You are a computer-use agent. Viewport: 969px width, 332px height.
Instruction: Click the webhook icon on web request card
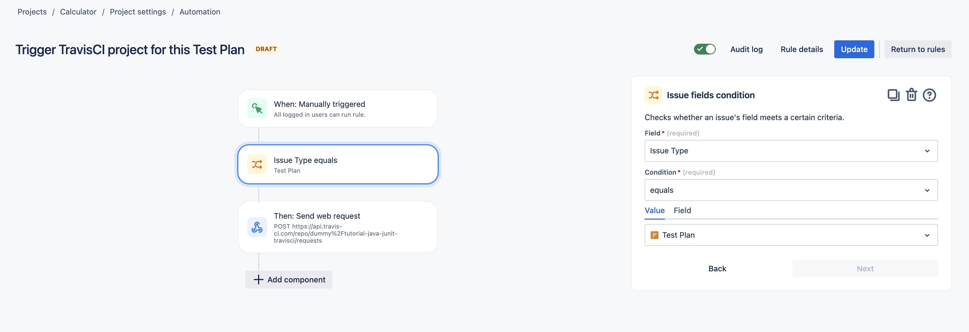(x=257, y=227)
